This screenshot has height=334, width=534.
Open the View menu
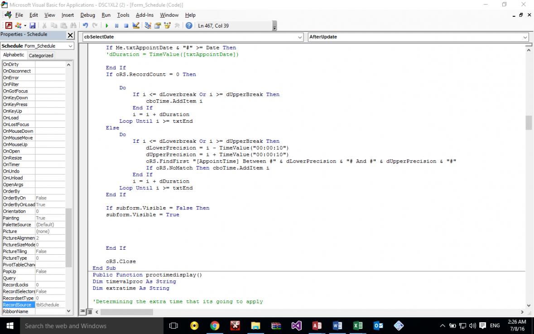50,15
